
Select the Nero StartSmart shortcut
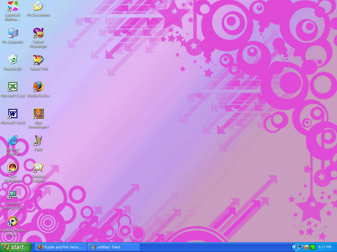(x=12, y=167)
